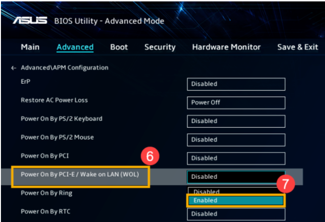Open the Power On By RTC dropdown
325x222 pixels.
[236, 214]
